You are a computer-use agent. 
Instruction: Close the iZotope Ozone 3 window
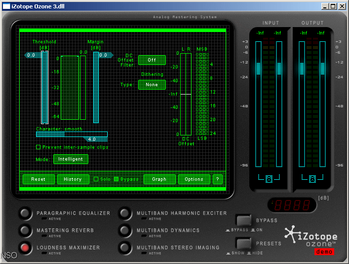click(342, 6)
